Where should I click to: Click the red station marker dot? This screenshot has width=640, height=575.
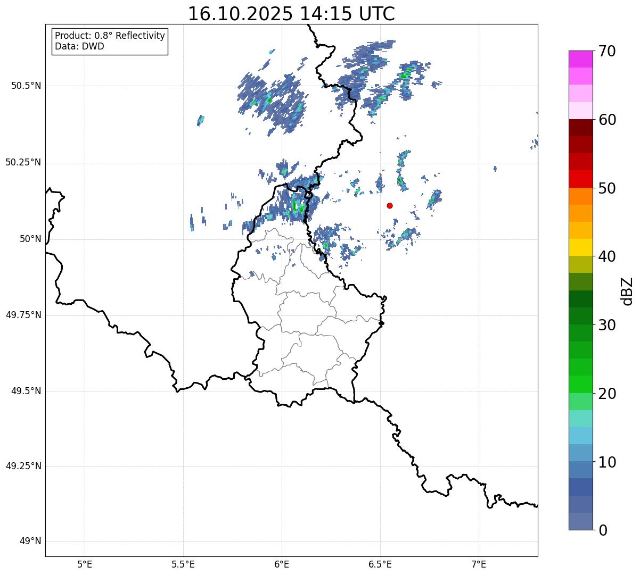pos(390,205)
